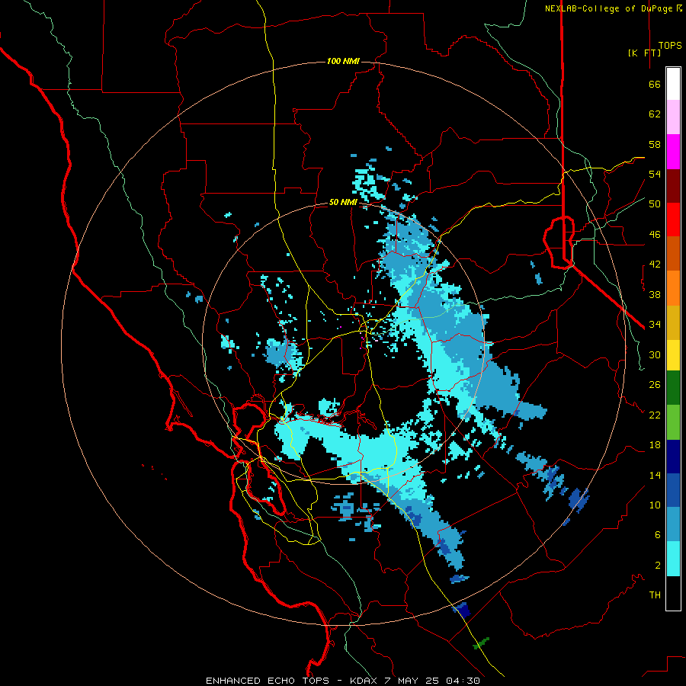The width and height of the screenshot is (686, 686).
Task: Click the '66' legend value label
Action: (654, 84)
